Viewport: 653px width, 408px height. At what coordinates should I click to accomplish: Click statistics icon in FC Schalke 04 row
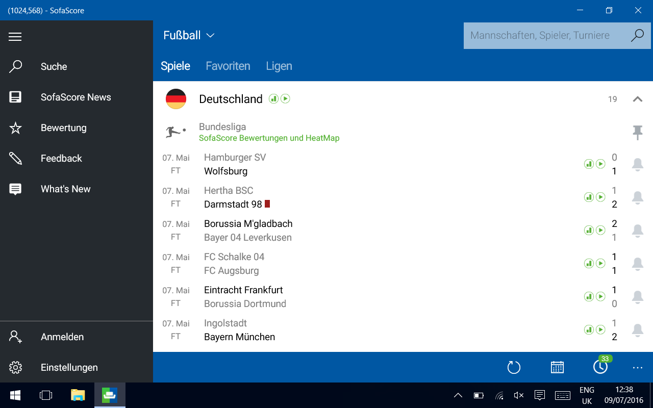pyautogui.click(x=589, y=263)
